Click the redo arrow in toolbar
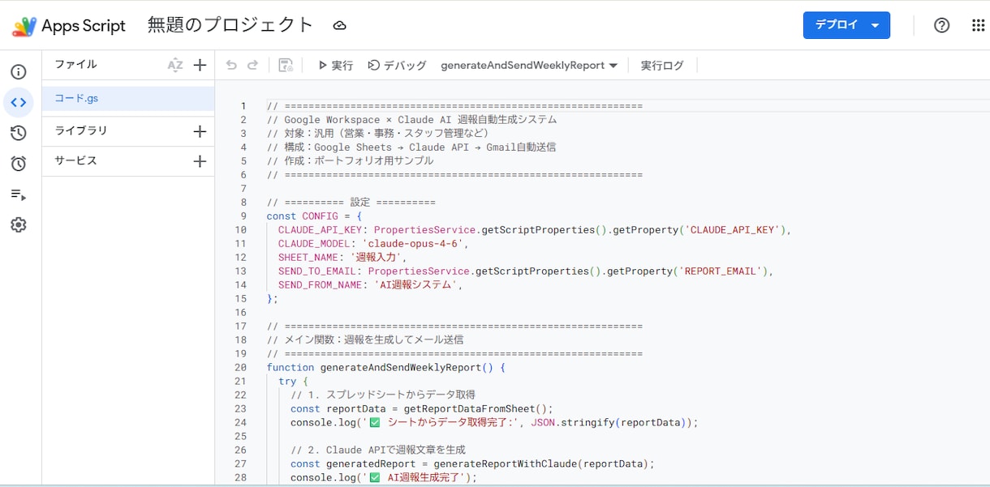990x487 pixels. (x=252, y=66)
